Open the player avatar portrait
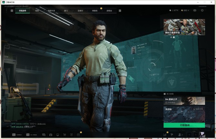Screen dimensions: 216x139 [202, 135]
